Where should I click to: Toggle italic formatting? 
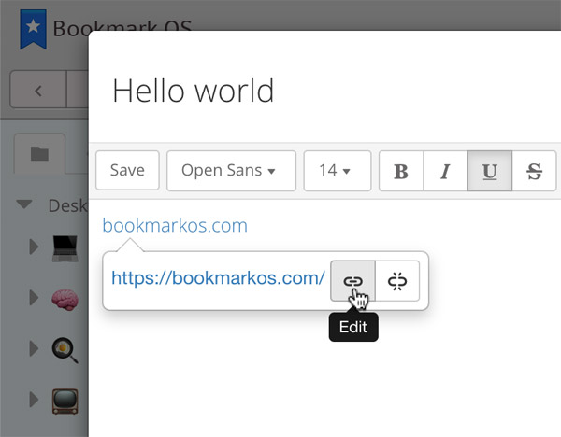click(x=445, y=171)
